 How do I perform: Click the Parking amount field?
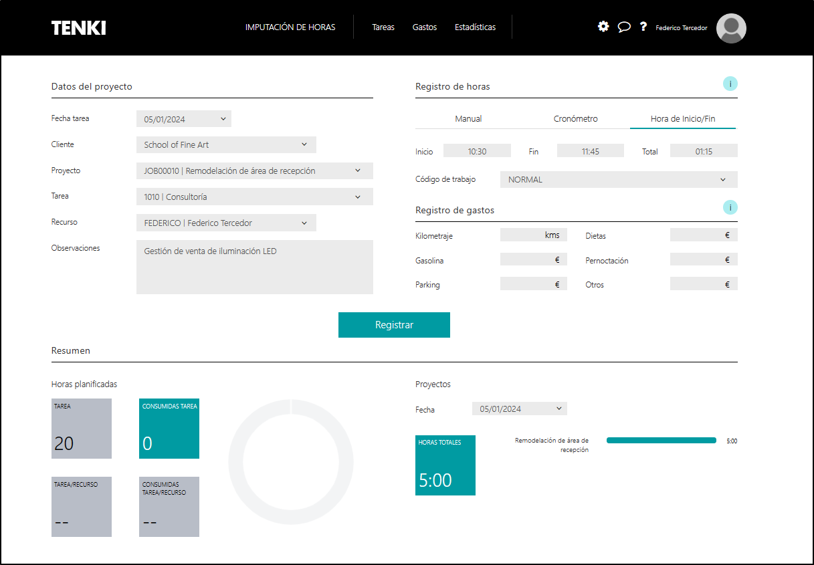[534, 284]
